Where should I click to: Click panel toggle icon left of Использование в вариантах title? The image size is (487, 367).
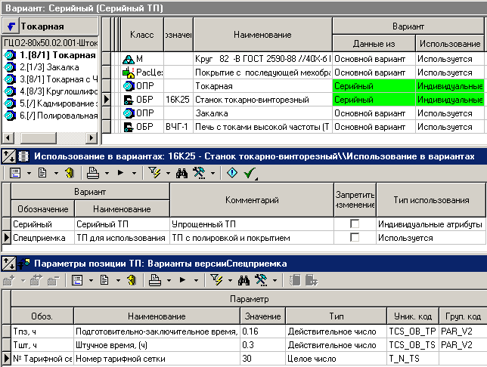click(8, 156)
